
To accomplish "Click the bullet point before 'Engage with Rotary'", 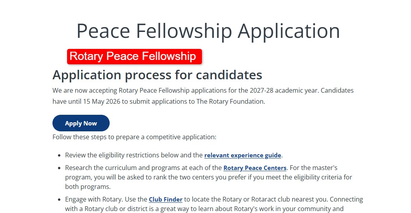I will click(x=59, y=200).
